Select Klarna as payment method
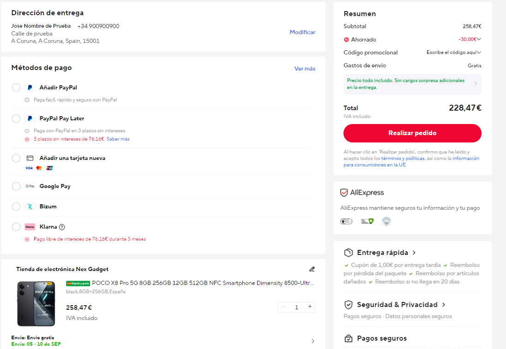506x349 pixels. pyautogui.click(x=16, y=227)
